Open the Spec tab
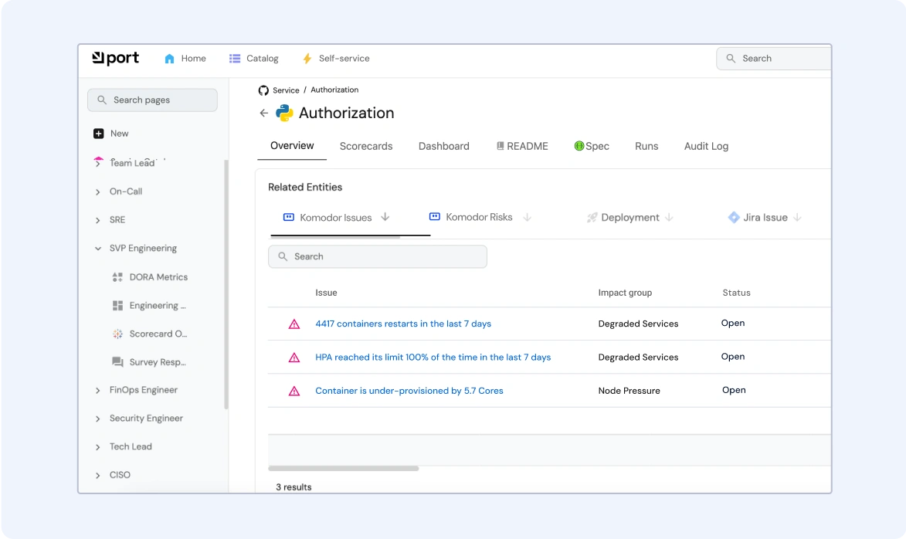This screenshot has height=539, width=906. pos(592,146)
